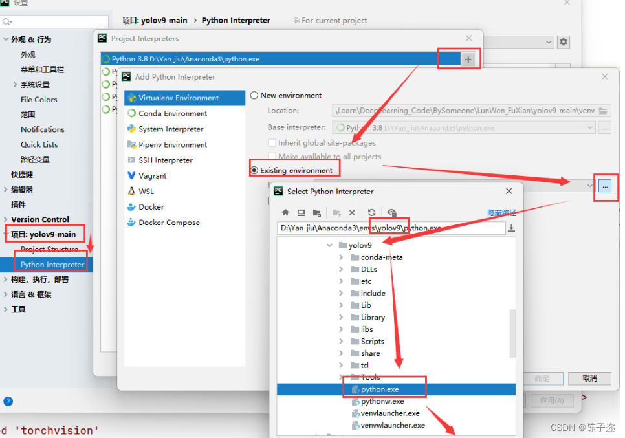Click the home directory icon in file chooser
Screen dimensions: 625x438
285,212
